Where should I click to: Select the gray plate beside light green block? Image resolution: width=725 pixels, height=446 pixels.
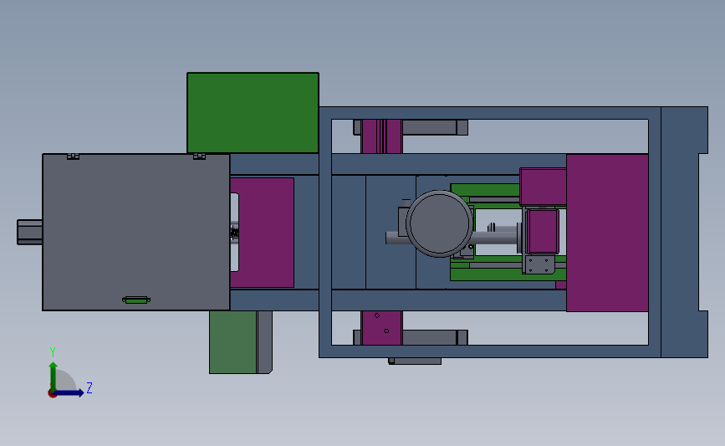coord(264,342)
